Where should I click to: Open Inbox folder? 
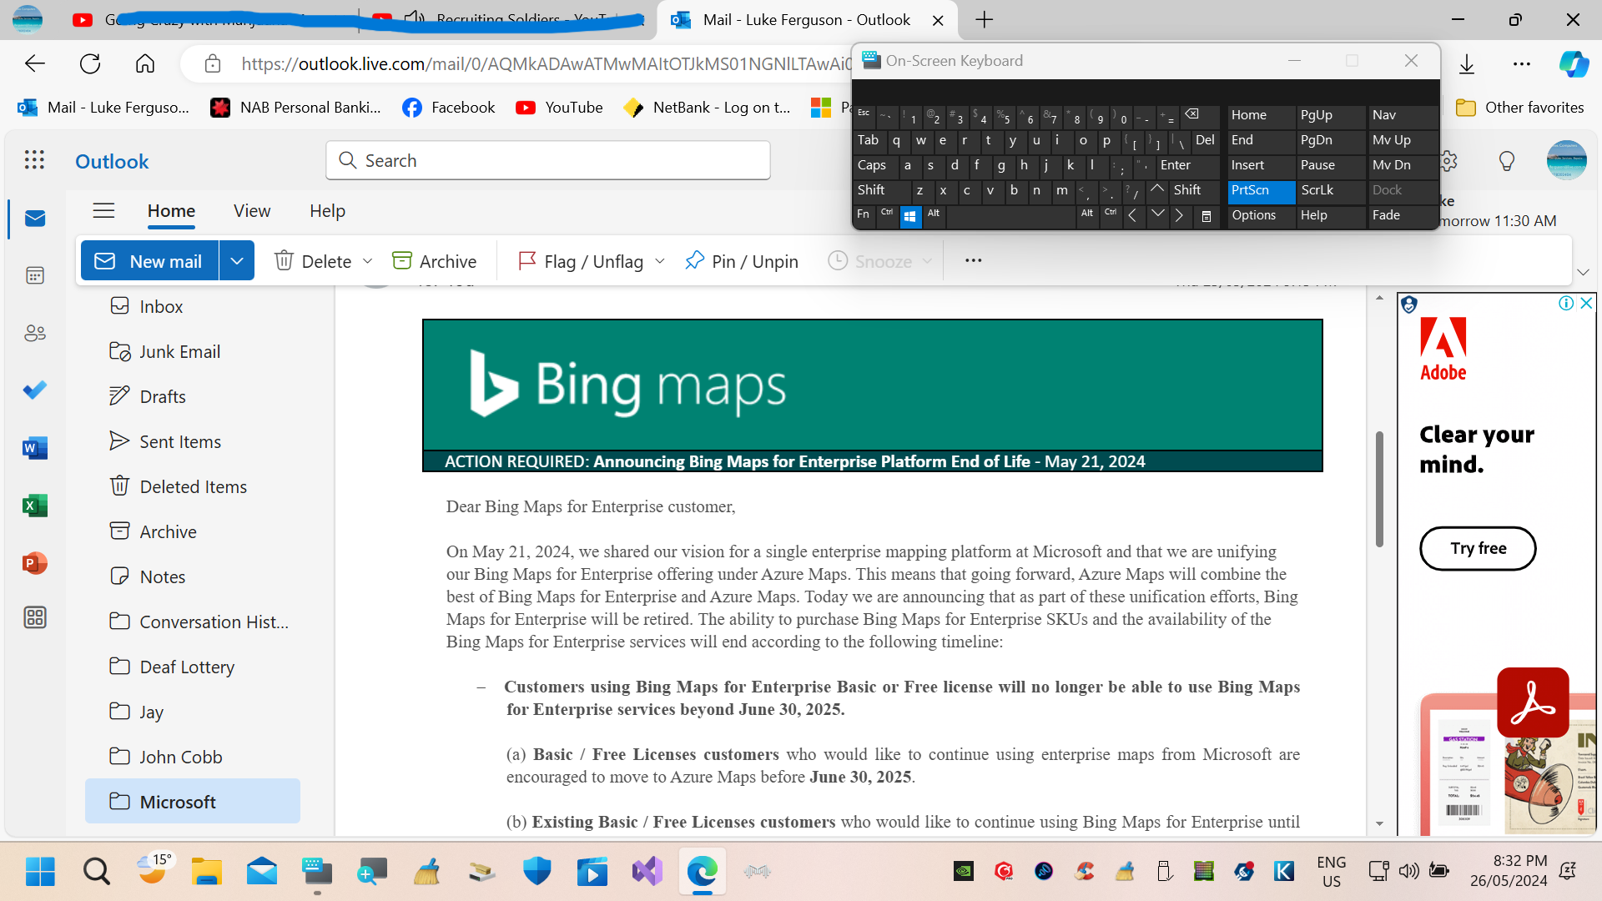pos(193,306)
